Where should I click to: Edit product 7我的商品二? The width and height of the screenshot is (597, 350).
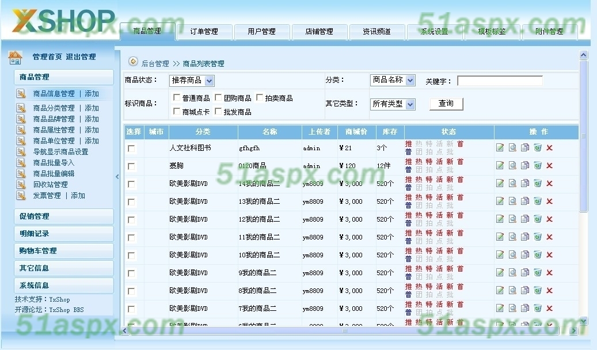pyautogui.click(x=500, y=308)
